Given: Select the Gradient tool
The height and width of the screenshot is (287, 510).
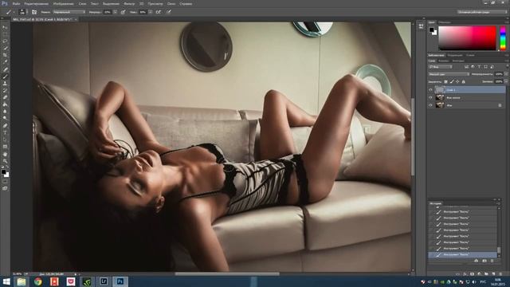Looking at the screenshot, I should (5, 104).
